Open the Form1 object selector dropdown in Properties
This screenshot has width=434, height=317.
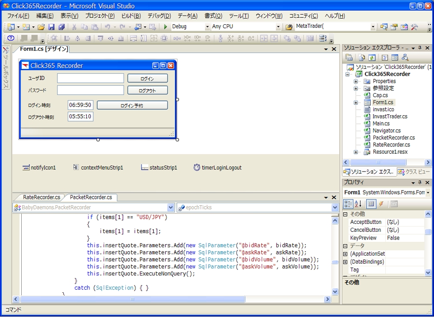pyautogui.click(x=428, y=192)
